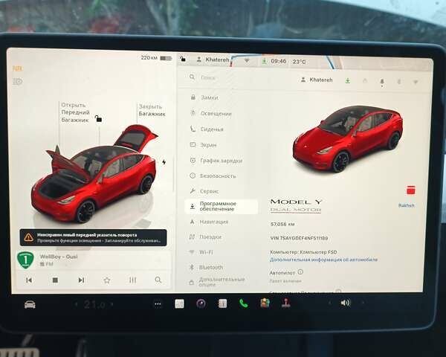Open notifications bell icon
The height and width of the screenshot is (357, 446).
[x=382, y=82]
